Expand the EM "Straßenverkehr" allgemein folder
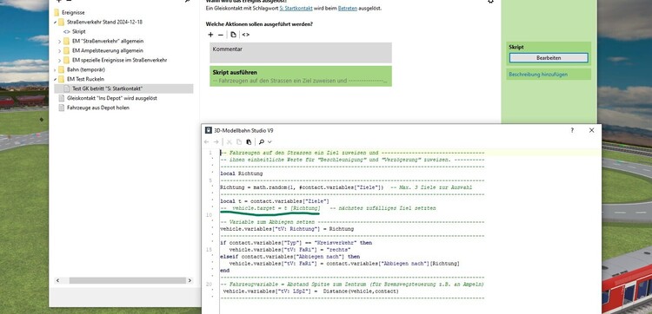This screenshot has width=652, height=314. pos(59,41)
